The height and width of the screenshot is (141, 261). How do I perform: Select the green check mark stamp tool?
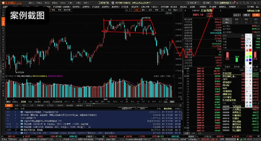click(x=247, y=84)
